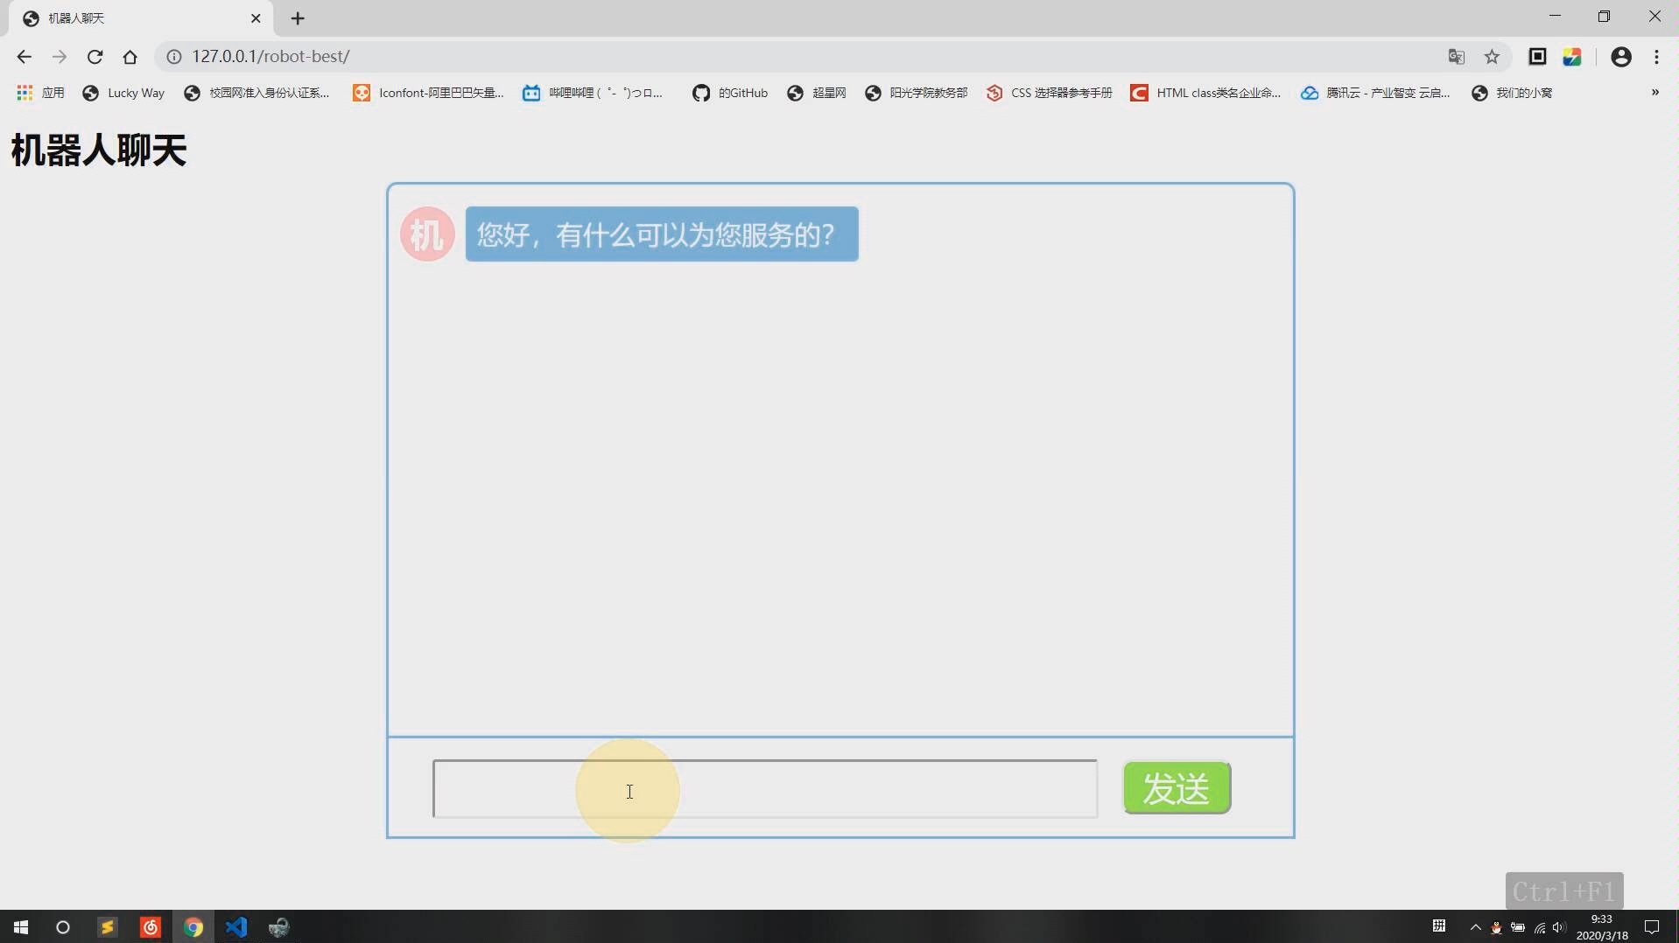
Task: Open the 超星网 bookmark
Action: tap(817, 93)
